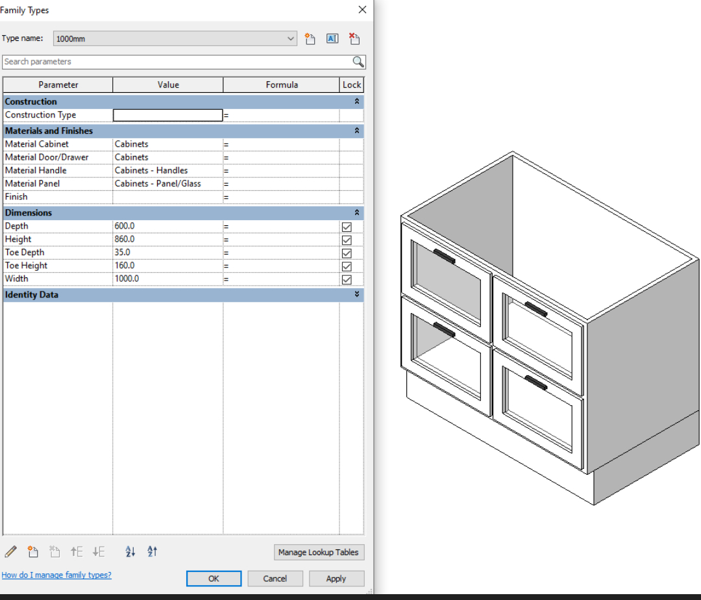Click the New Parameter icon
The image size is (701, 600).
point(32,552)
